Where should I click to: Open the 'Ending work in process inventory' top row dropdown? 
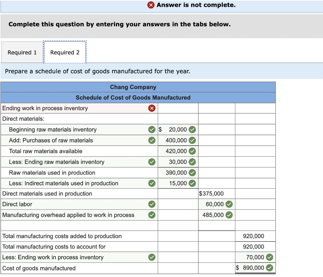(x=79, y=108)
